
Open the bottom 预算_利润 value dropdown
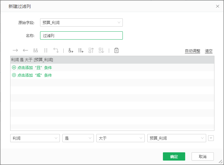tap(177, 138)
